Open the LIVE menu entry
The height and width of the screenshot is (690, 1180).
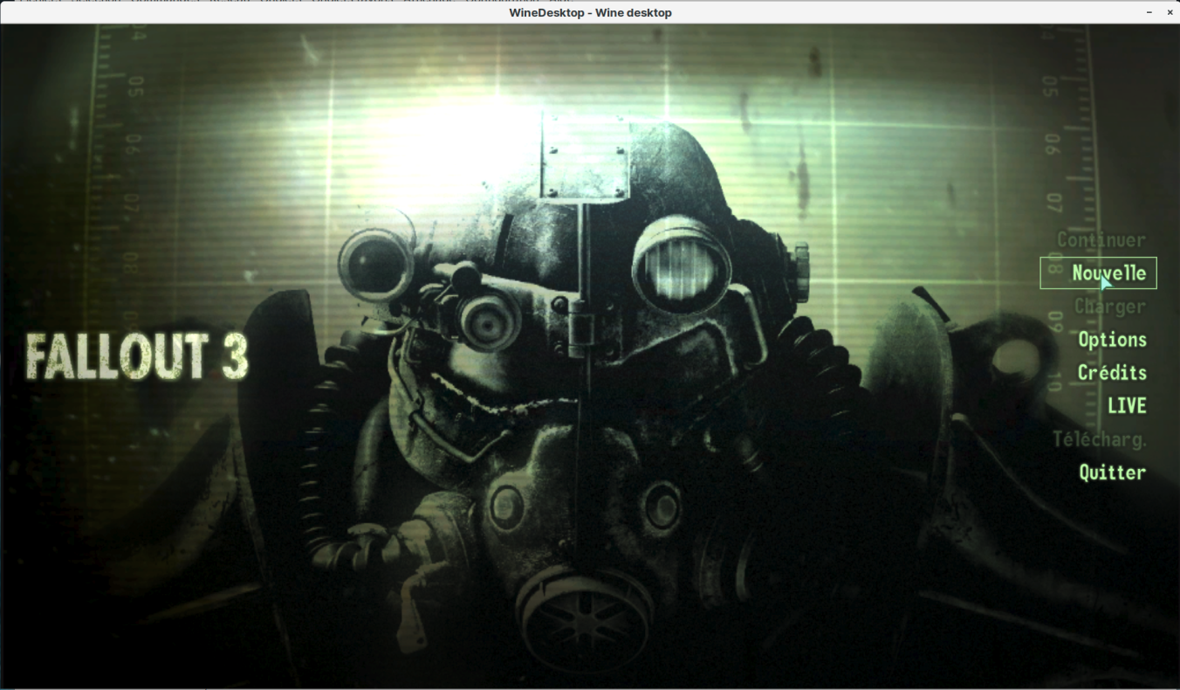tap(1126, 406)
